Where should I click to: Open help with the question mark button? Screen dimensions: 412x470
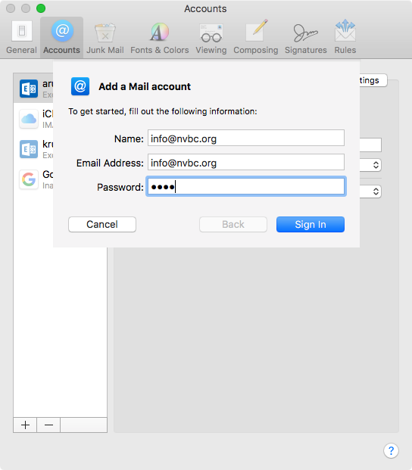click(x=391, y=450)
